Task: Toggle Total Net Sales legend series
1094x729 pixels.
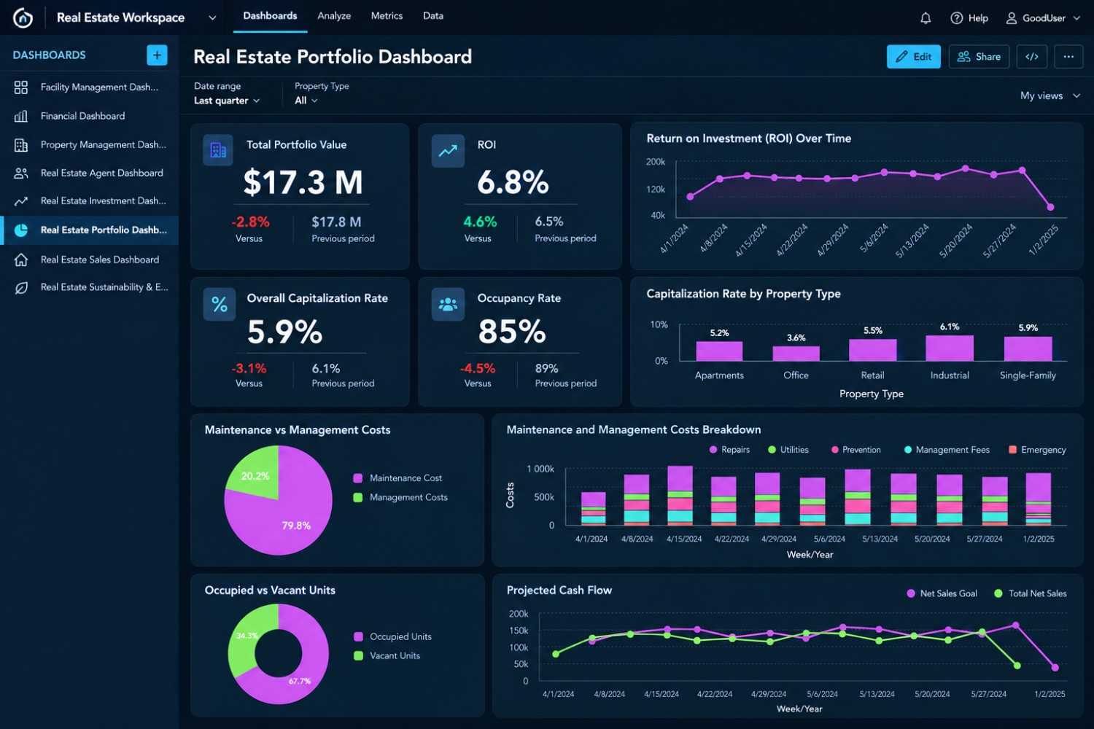Action: click(1031, 593)
